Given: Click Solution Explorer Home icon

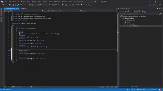Looking at the screenshot, I should coord(126,11).
